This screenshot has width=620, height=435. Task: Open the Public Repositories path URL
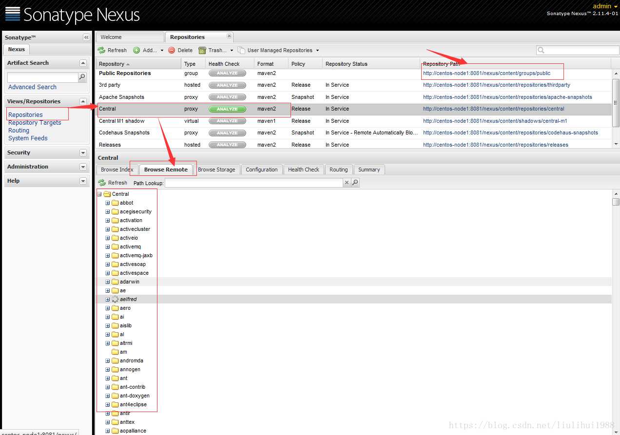(486, 73)
